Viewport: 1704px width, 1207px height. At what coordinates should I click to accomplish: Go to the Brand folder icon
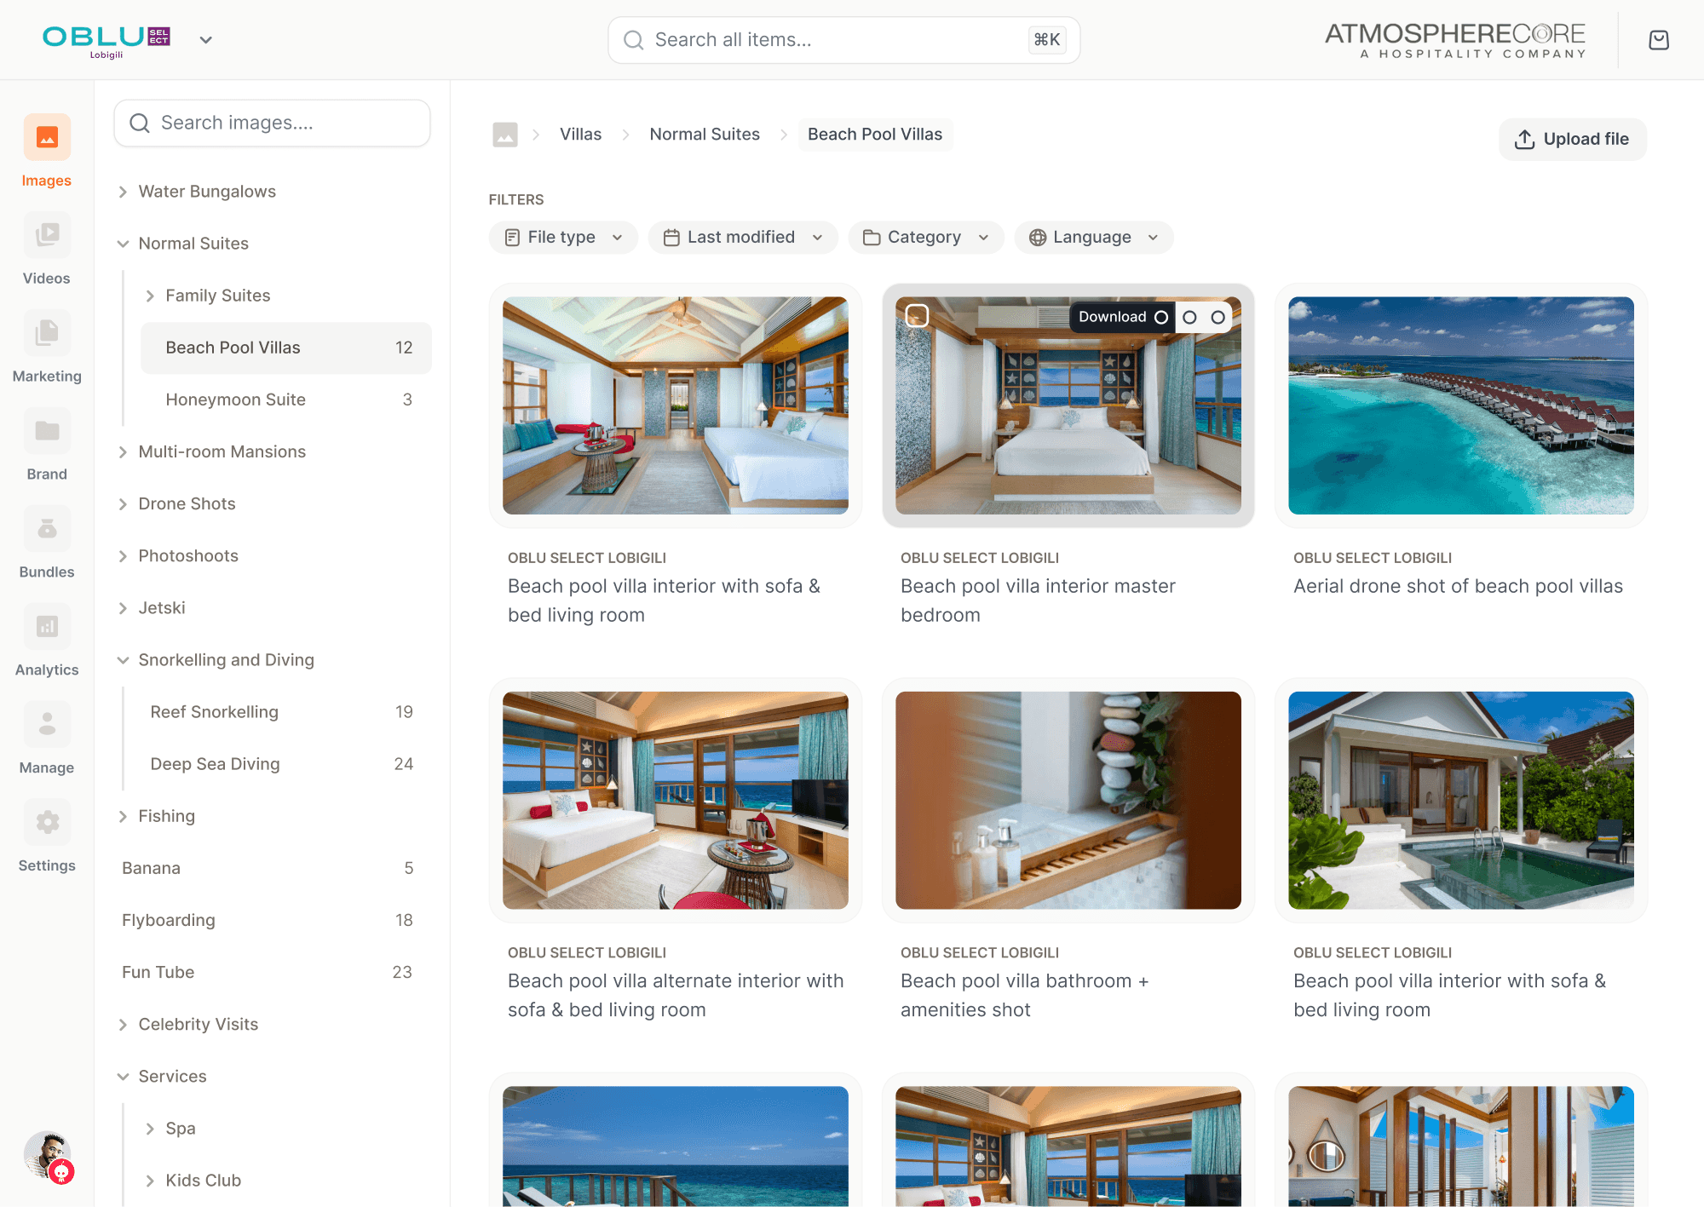click(47, 432)
